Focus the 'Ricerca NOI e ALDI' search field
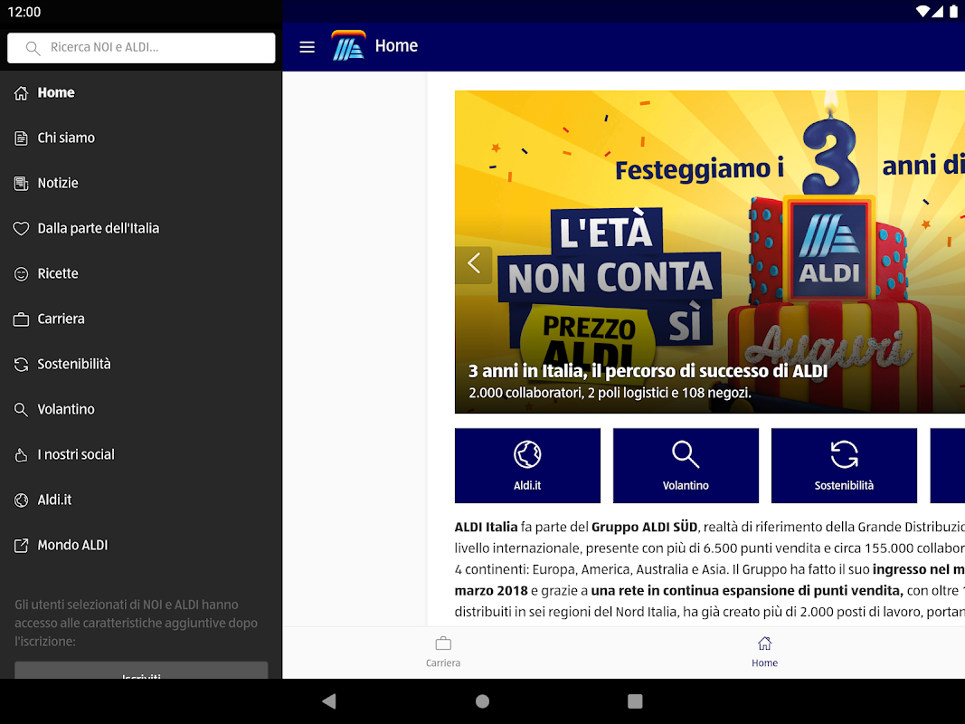 click(141, 47)
